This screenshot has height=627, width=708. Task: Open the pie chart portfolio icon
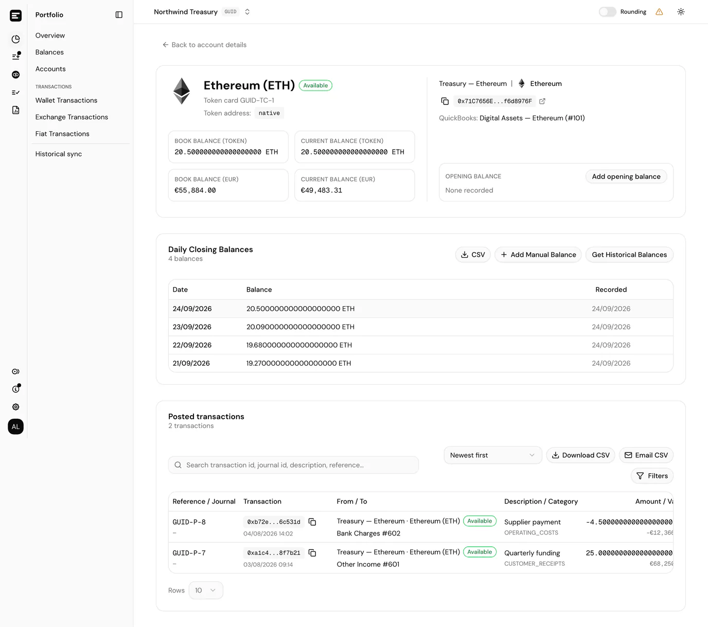pyautogui.click(x=16, y=39)
